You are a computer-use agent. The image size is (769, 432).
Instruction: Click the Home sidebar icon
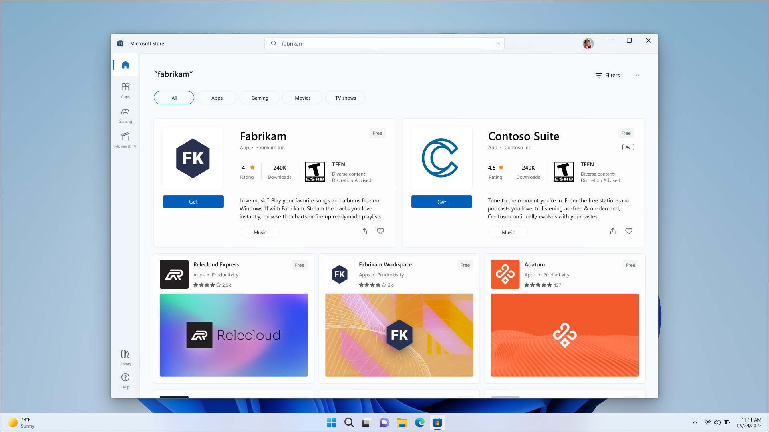[125, 64]
